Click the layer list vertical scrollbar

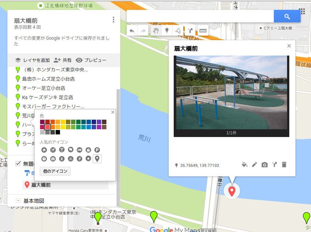point(118,148)
